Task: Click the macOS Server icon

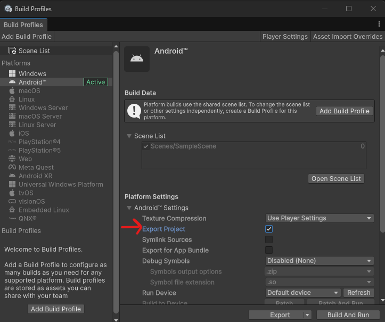Action: (12, 116)
